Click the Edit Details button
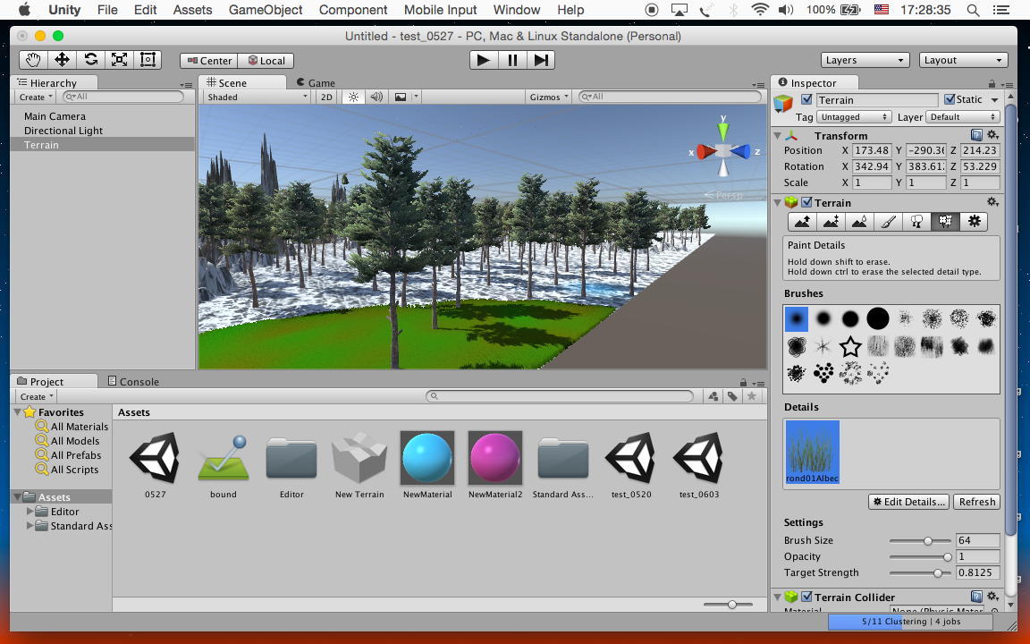This screenshot has width=1030, height=644. 908,502
